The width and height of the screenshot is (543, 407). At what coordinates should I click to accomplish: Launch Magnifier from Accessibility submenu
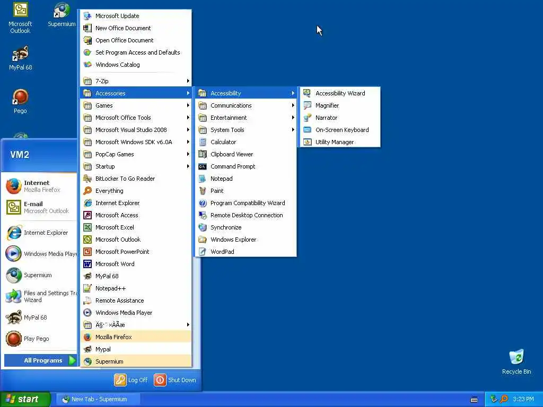point(340,105)
